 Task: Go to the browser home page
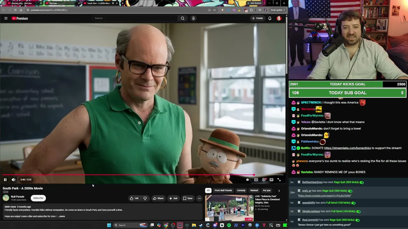[x=21, y=10]
